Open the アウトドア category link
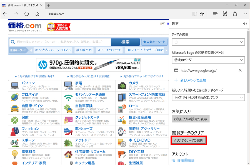250x167 pixels. [83, 140]
